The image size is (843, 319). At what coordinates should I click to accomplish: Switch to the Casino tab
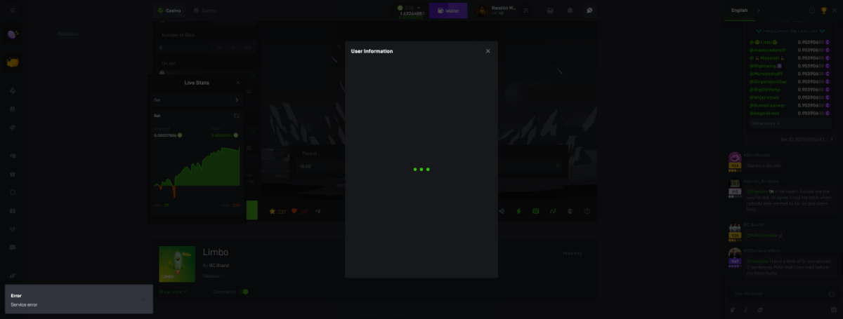[169, 11]
